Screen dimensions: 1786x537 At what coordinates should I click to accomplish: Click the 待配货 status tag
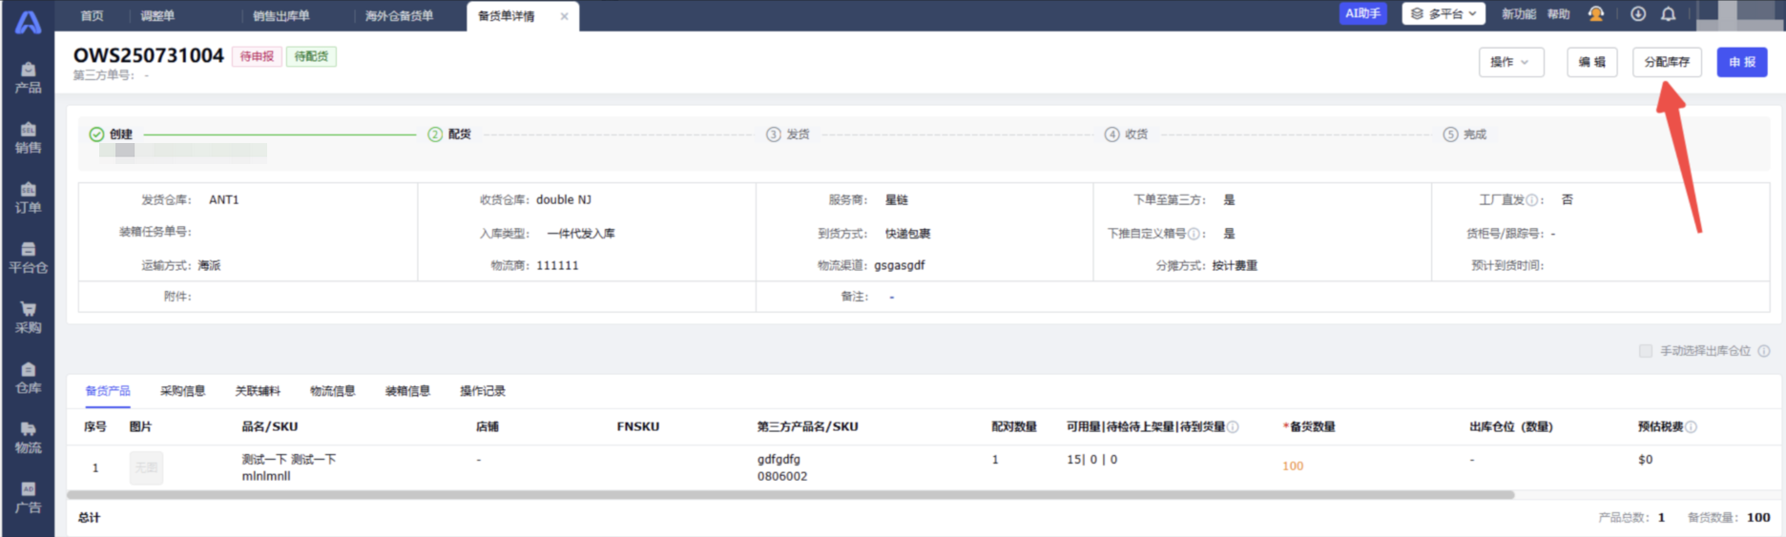tap(311, 56)
